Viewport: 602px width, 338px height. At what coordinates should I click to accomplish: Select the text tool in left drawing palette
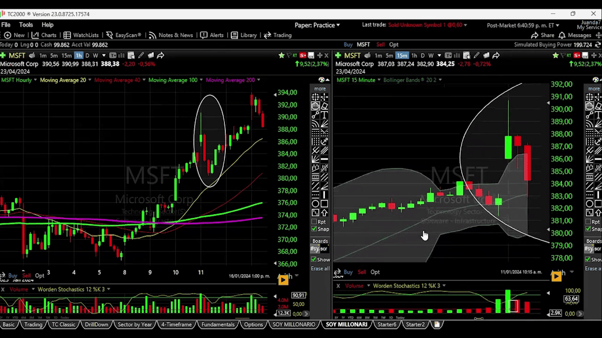tap(324, 115)
